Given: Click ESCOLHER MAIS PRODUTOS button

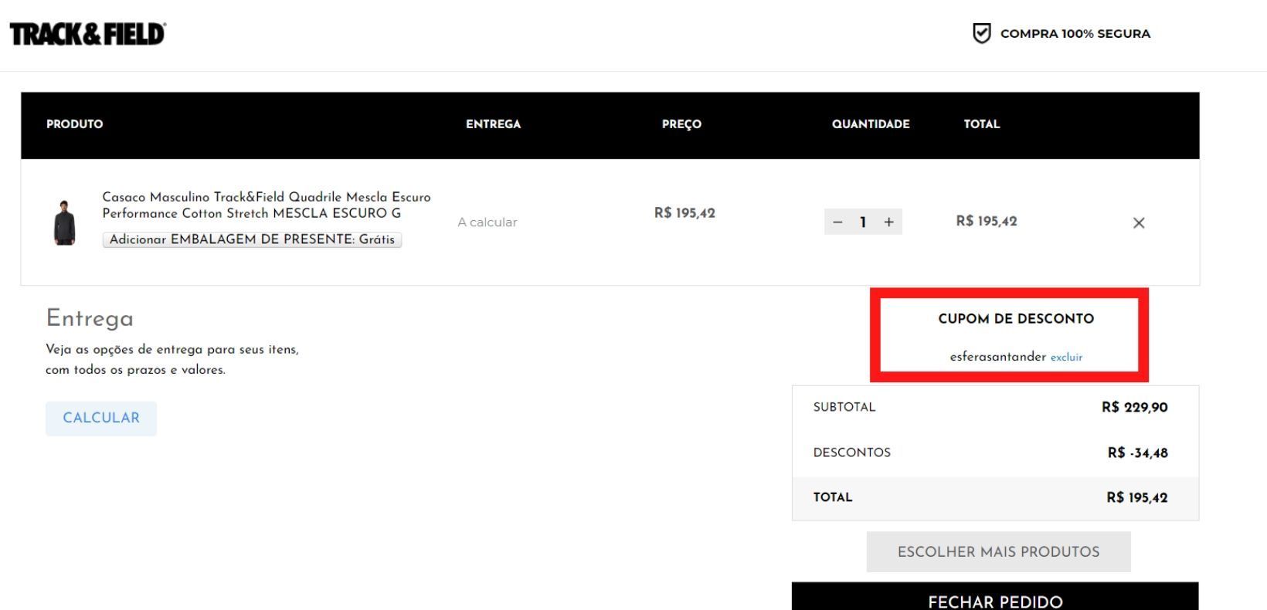Looking at the screenshot, I should coord(998,552).
